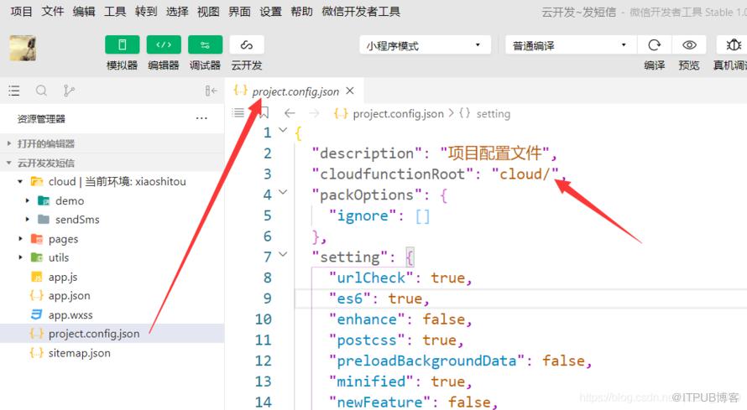Viewport: 747px width, 410px height.
Task: Toggle the editor panel button
Action: click(164, 44)
